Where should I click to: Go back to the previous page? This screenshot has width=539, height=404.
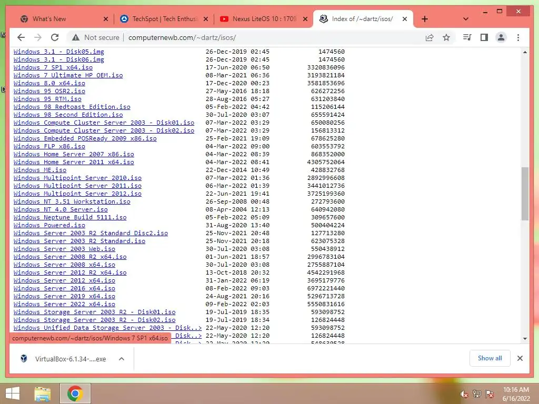tap(21, 37)
